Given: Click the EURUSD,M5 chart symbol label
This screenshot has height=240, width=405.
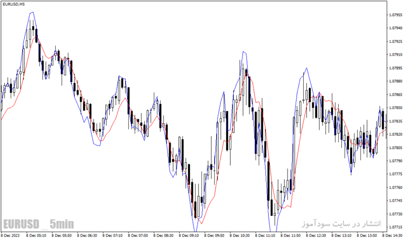Looking at the screenshot, I should click(14, 4).
